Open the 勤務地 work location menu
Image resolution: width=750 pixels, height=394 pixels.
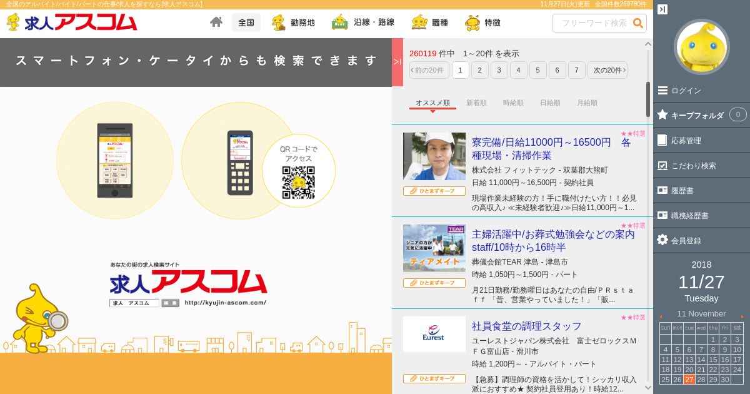click(x=293, y=23)
